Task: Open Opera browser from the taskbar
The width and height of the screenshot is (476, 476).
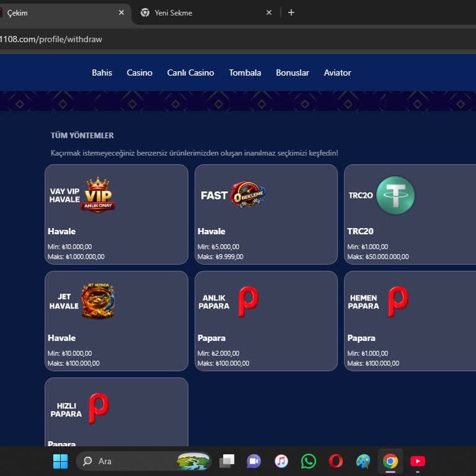Action: pos(336,461)
